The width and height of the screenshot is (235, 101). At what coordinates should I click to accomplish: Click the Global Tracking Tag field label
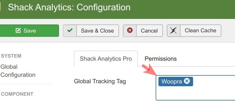[100, 81]
